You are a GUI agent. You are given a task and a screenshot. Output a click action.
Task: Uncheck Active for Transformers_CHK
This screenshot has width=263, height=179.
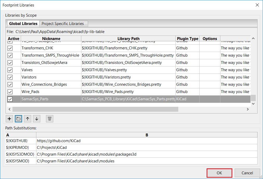(x=10, y=48)
